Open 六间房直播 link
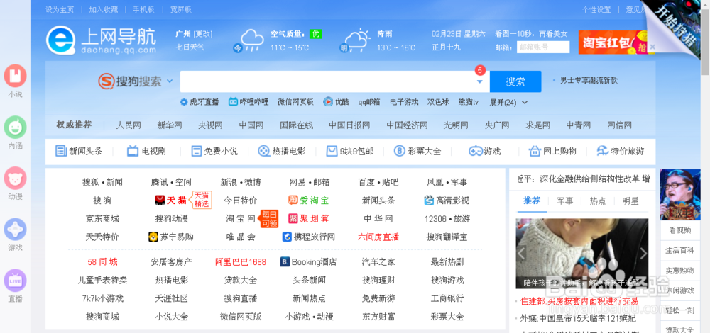The width and height of the screenshot is (710, 333). [378, 237]
